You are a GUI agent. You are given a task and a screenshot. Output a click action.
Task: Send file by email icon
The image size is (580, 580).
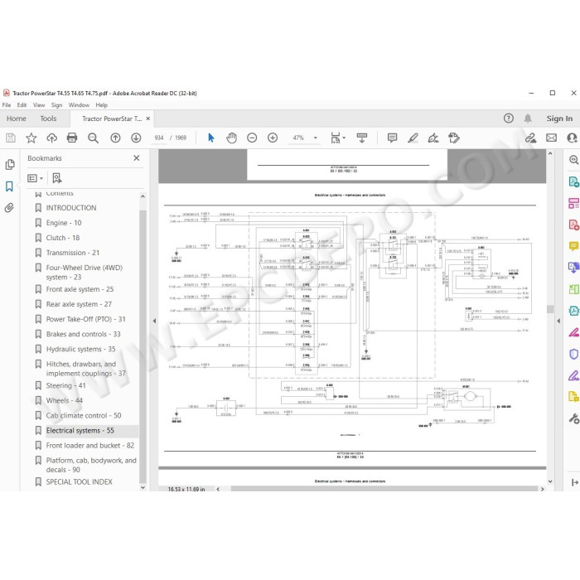[x=551, y=138]
